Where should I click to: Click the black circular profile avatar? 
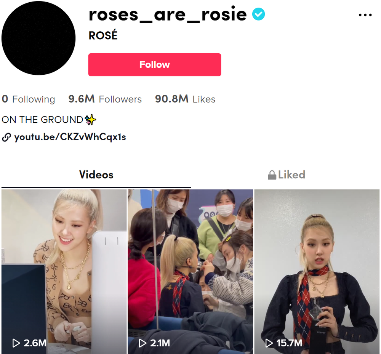[x=38, y=38]
